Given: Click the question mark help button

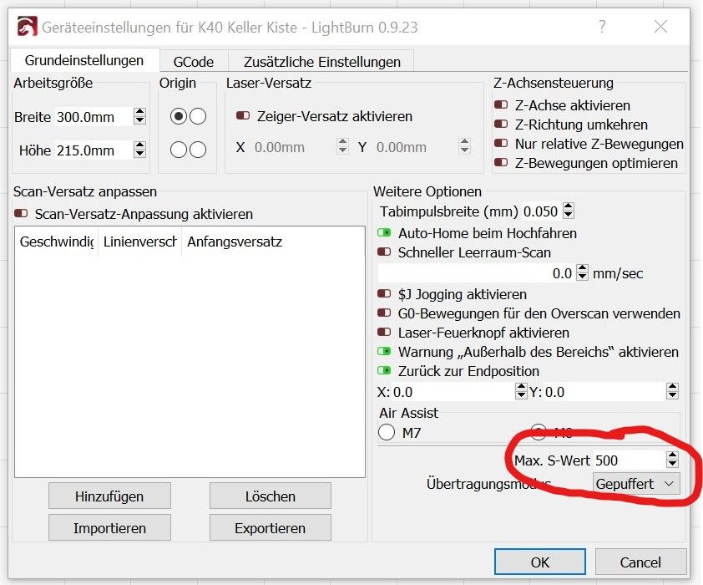Looking at the screenshot, I should [602, 27].
